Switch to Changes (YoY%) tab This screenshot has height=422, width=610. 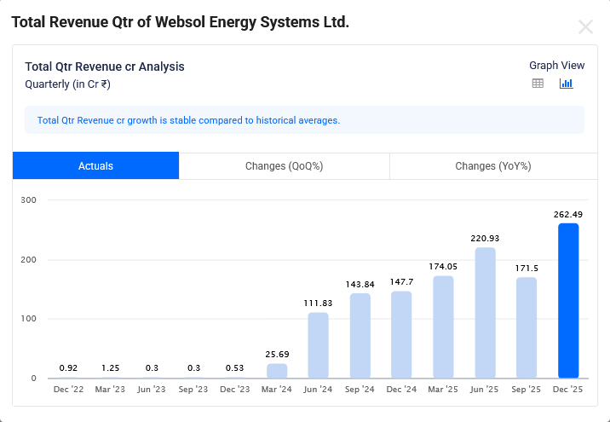click(x=493, y=166)
